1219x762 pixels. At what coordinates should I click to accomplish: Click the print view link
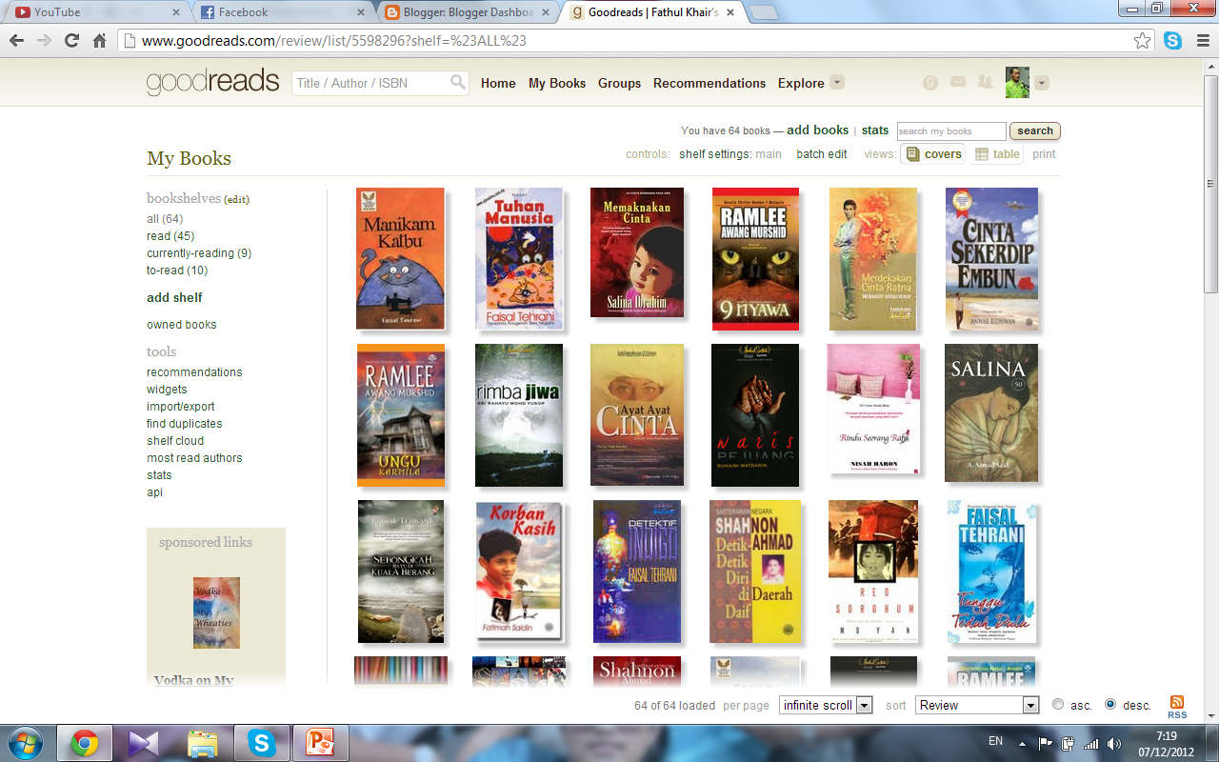[1044, 154]
